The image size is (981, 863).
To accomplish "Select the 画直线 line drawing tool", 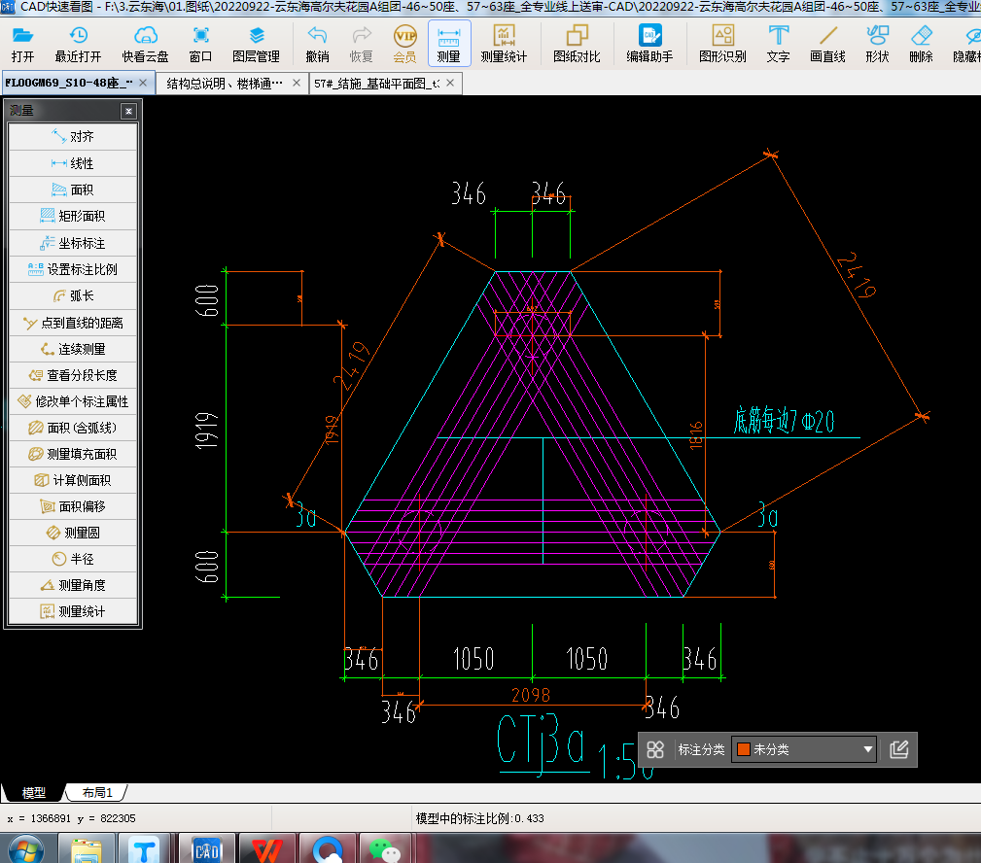I will click(x=827, y=44).
